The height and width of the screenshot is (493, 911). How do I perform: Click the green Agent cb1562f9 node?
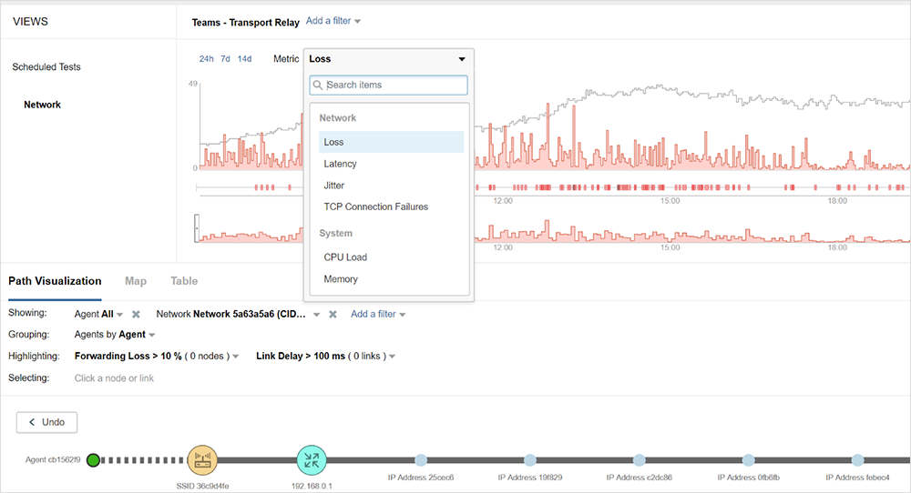coord(93,460)
